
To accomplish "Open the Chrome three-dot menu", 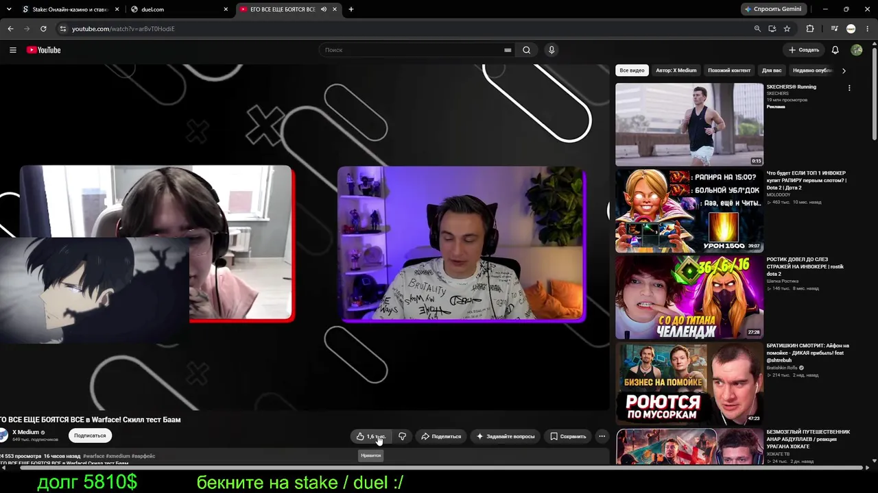I will [x=868, y=29].
